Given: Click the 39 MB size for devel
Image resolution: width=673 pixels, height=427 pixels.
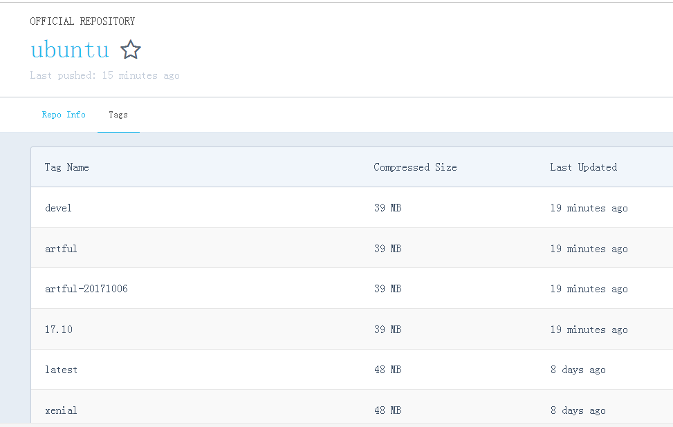Looking at the screenshot, I should 387,208.
